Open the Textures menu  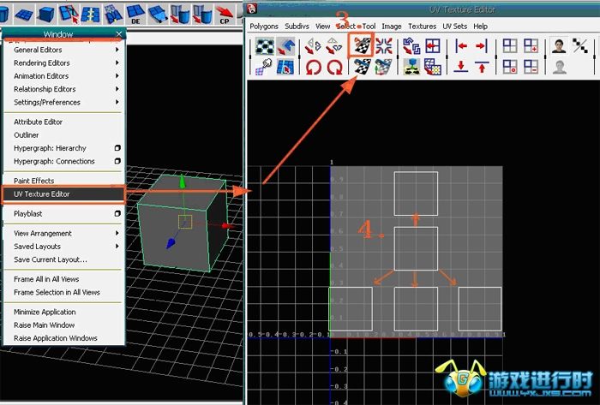click(x=422, y=27)
